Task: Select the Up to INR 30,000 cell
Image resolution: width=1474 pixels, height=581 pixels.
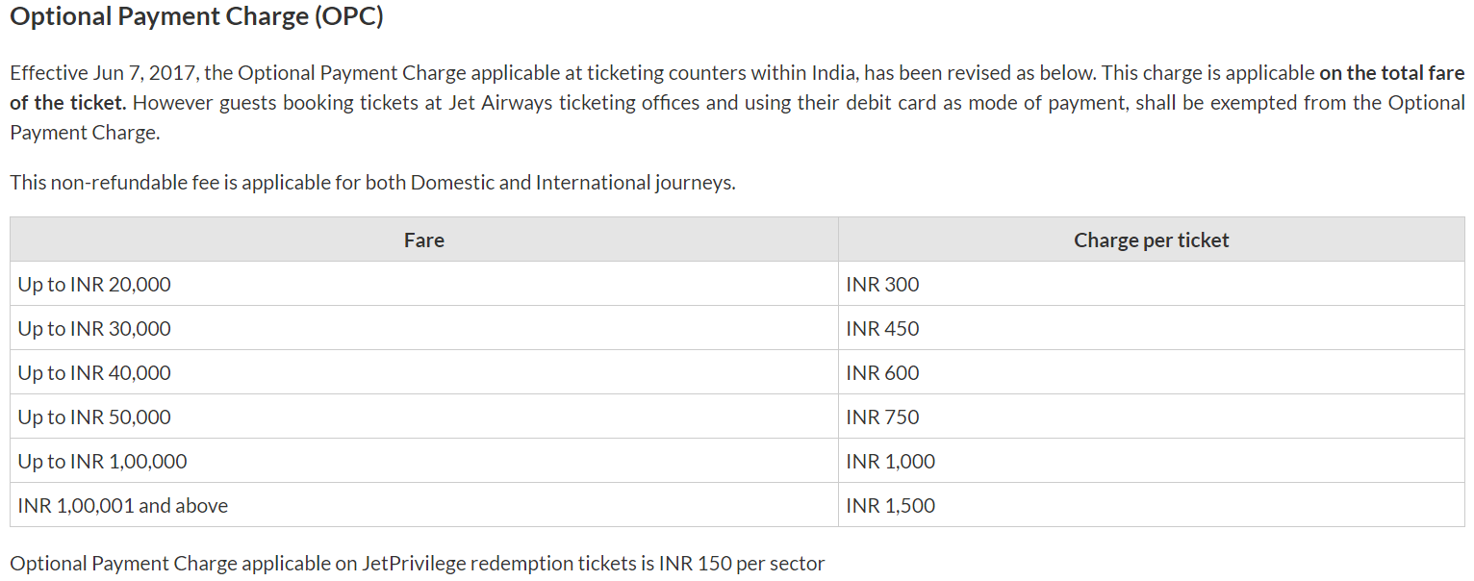Action: (94, 329)
